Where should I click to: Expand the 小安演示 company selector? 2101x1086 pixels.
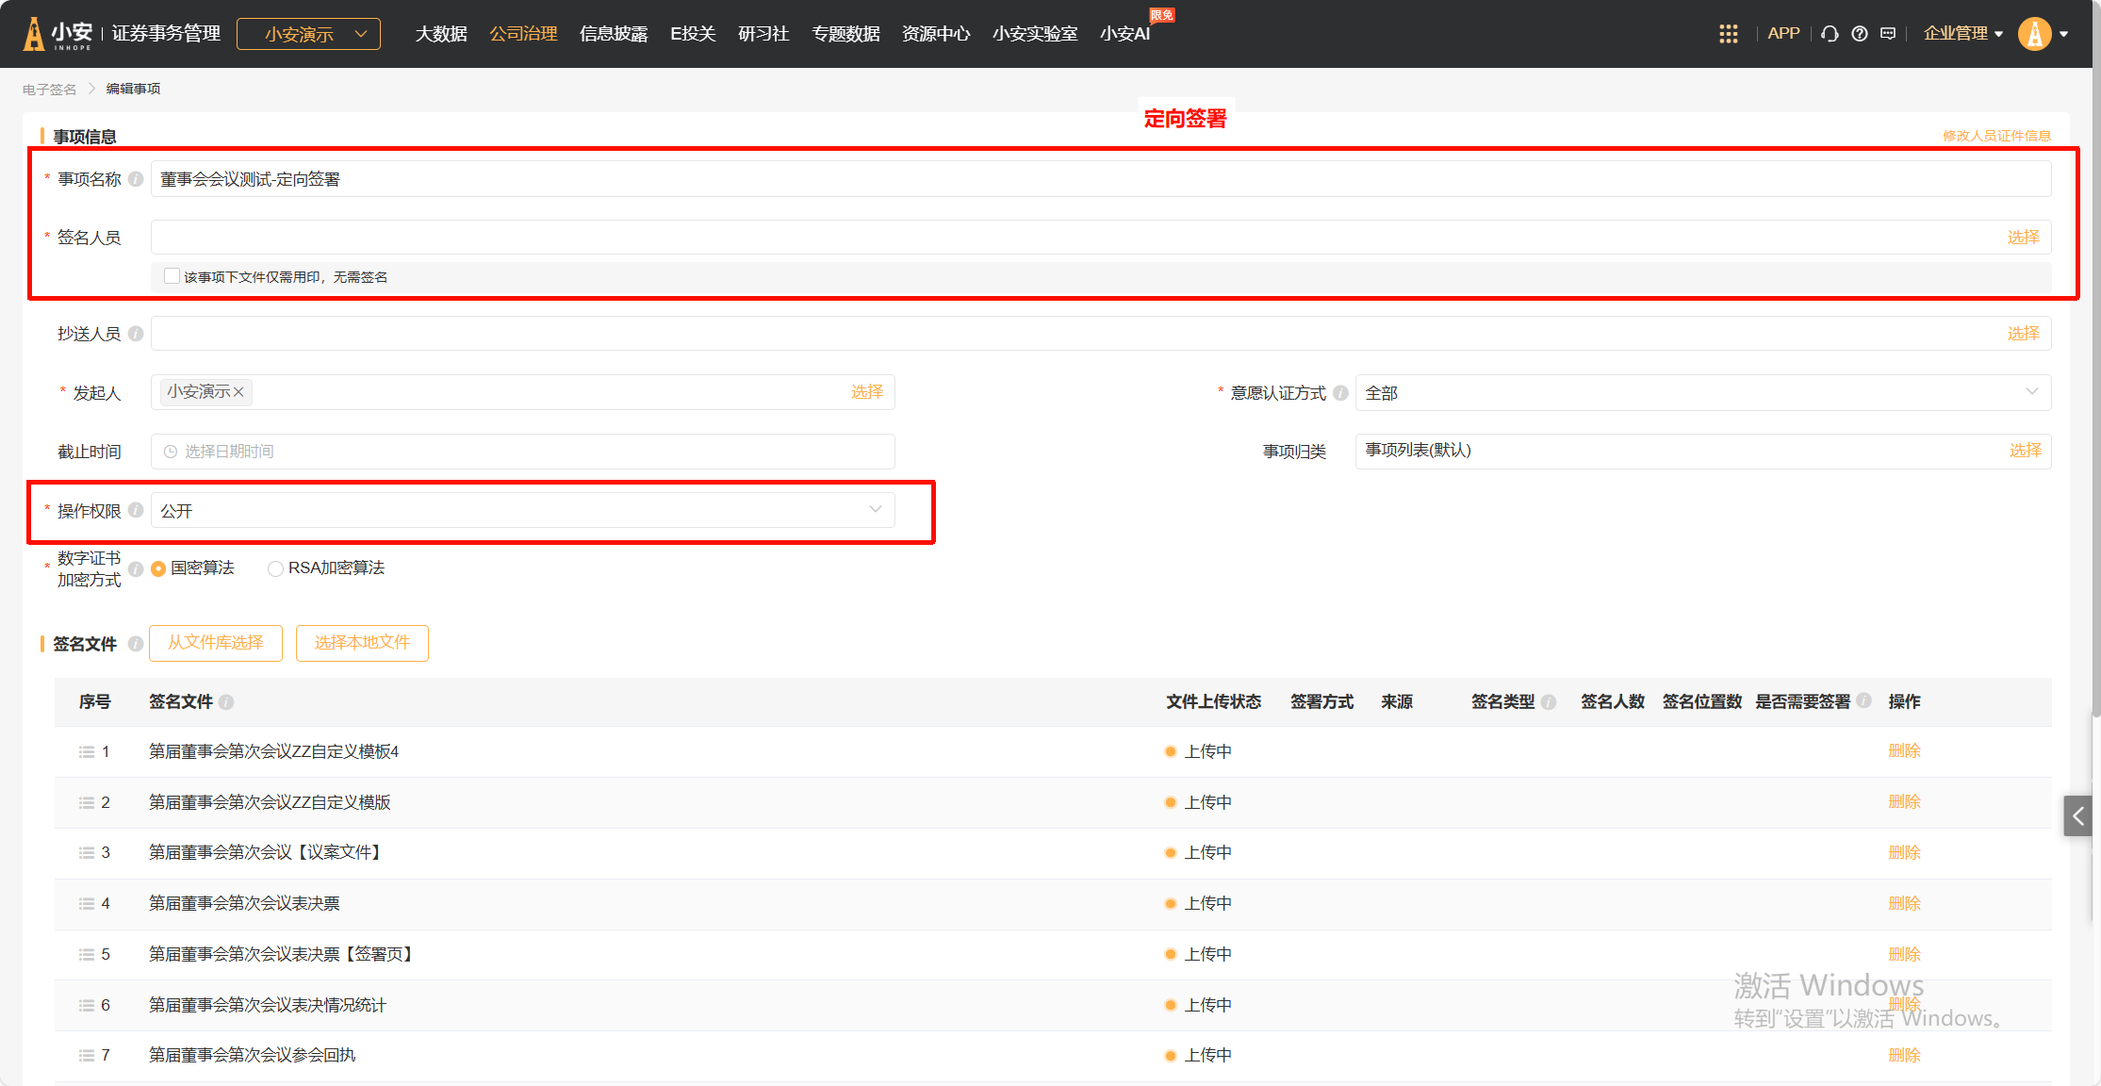(308, 34)
